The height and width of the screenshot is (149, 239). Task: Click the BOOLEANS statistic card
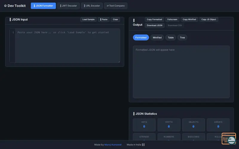[x=194, y=137]
